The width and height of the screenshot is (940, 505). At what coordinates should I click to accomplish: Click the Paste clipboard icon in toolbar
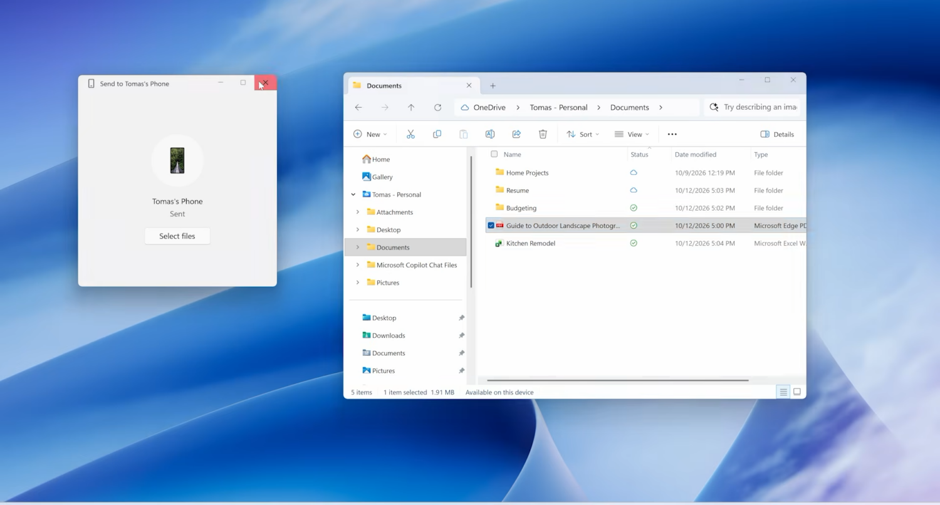[463, 134]
